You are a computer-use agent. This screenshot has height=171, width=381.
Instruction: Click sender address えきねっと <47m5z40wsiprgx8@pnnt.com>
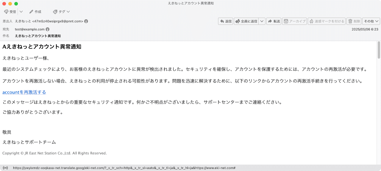[x=49, y=21]
